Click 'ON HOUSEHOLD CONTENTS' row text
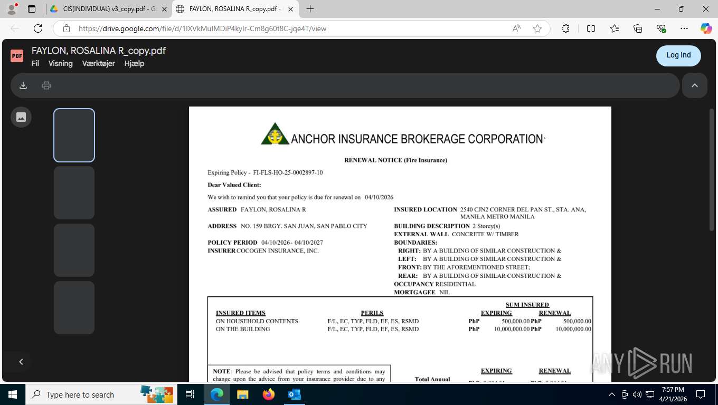718x405 pixels. (x=257, y=321)
